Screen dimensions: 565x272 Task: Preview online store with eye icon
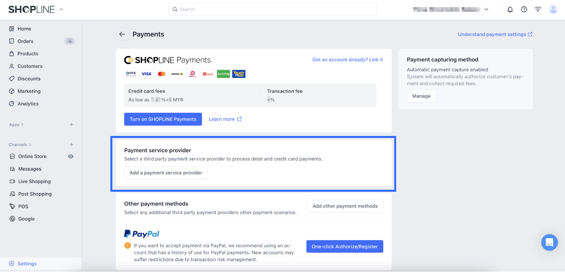(x=71, y=156)
